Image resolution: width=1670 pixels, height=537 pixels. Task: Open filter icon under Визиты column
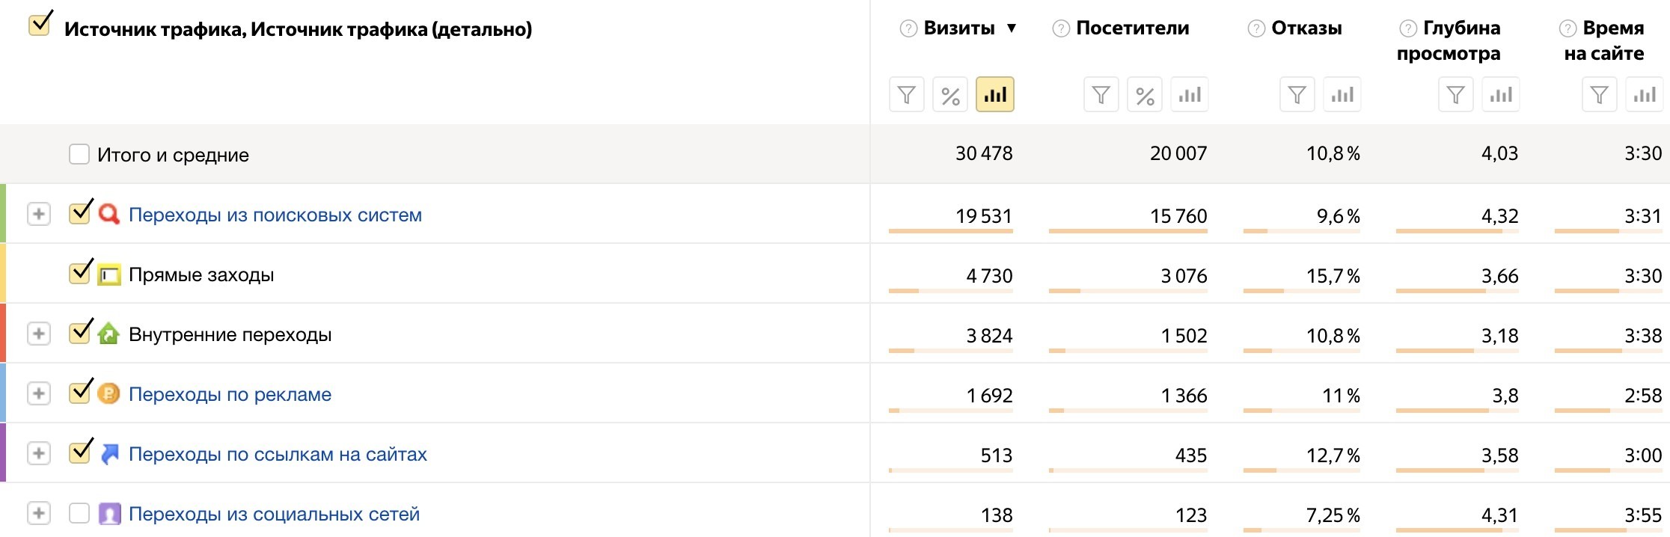(x=907, y=95)
